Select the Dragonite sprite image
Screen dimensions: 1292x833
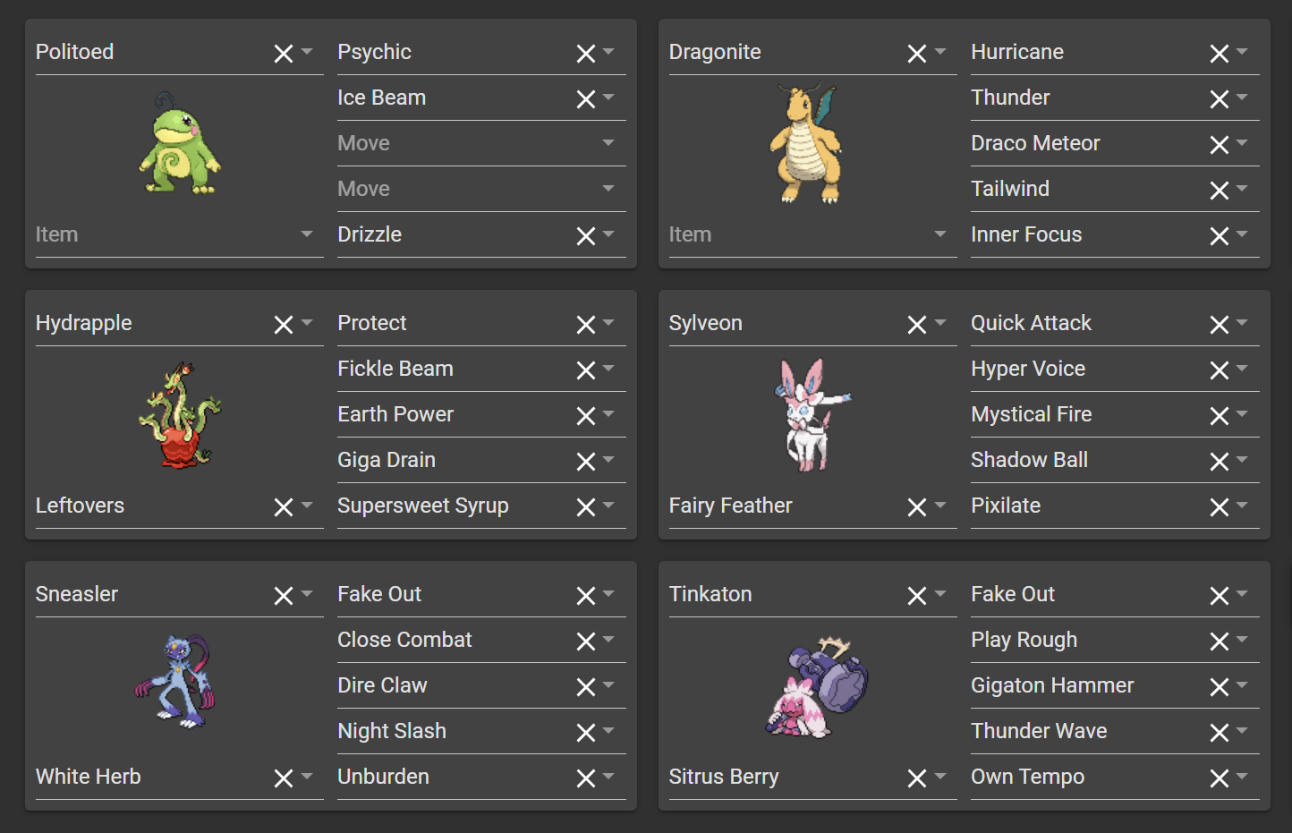[x=806, y=144]
